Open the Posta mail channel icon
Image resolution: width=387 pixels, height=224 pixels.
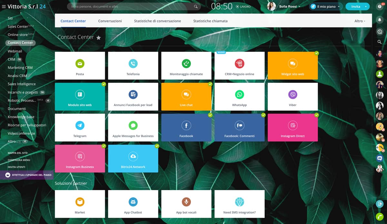click(x=80, y=63)
